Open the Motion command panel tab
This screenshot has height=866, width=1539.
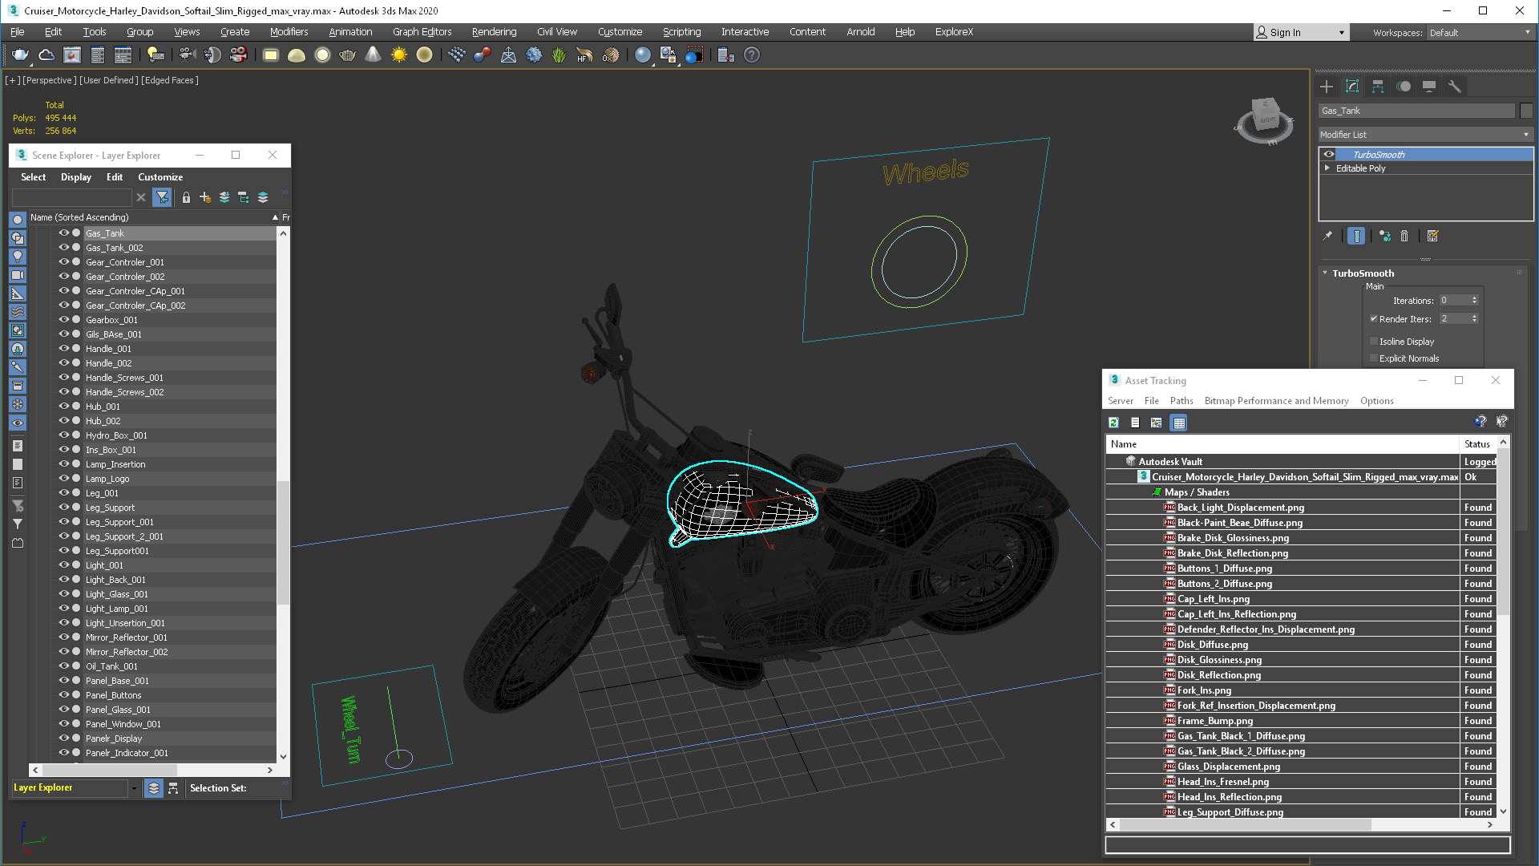point(1404,87)
